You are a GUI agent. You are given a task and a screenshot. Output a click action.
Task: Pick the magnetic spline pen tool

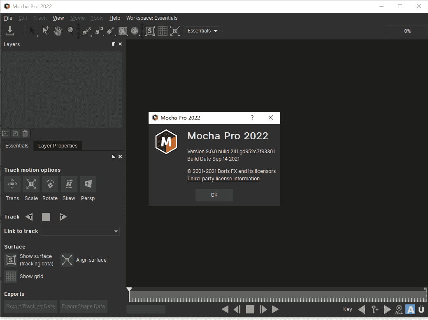coord(99,31)
